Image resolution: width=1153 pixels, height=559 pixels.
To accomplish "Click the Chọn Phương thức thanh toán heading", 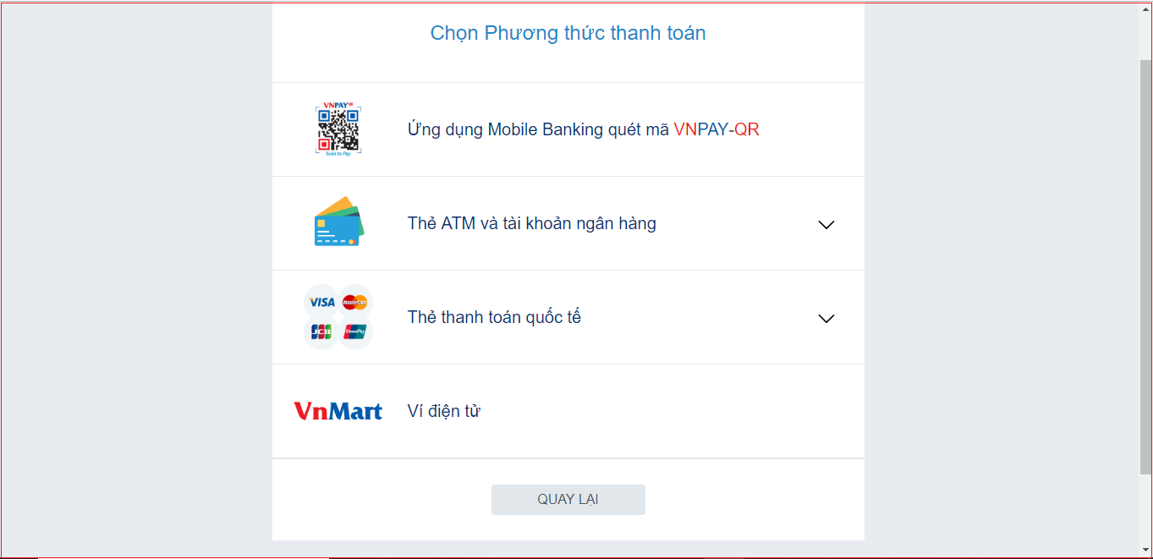I will (x=568, y=33).
